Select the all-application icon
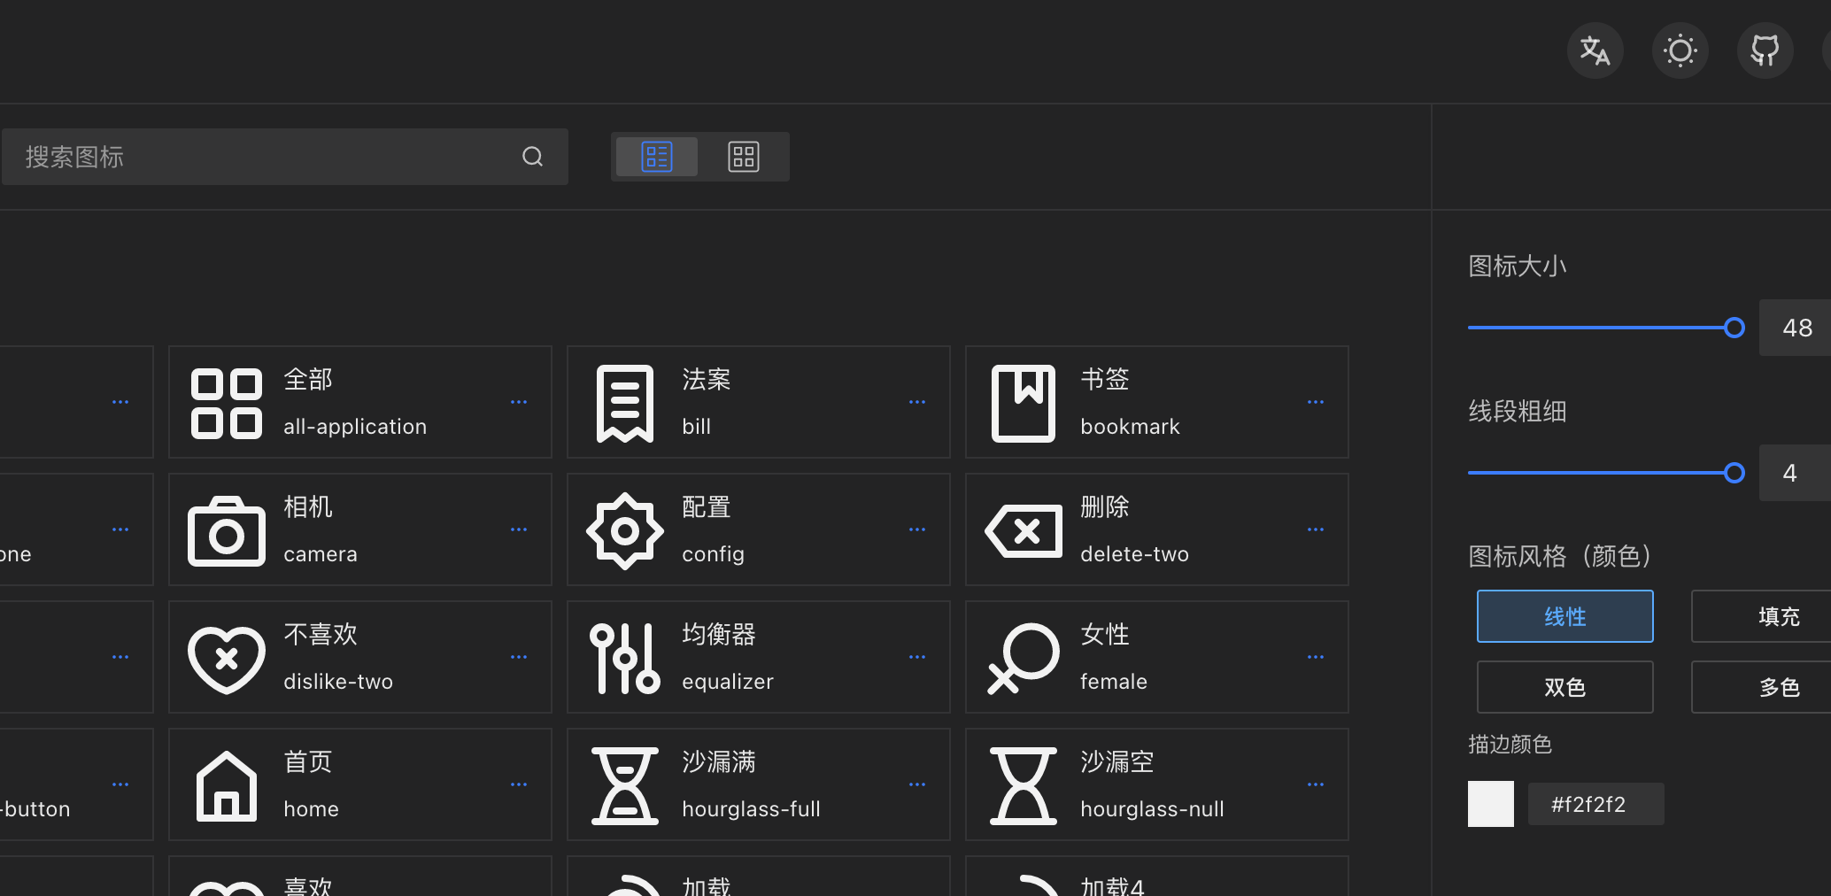Viewport: 1831px width, 896px height. 227,404
